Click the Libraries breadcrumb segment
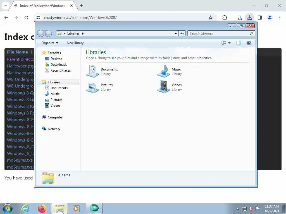The image size is (286, 214). (x=73, y=33)
